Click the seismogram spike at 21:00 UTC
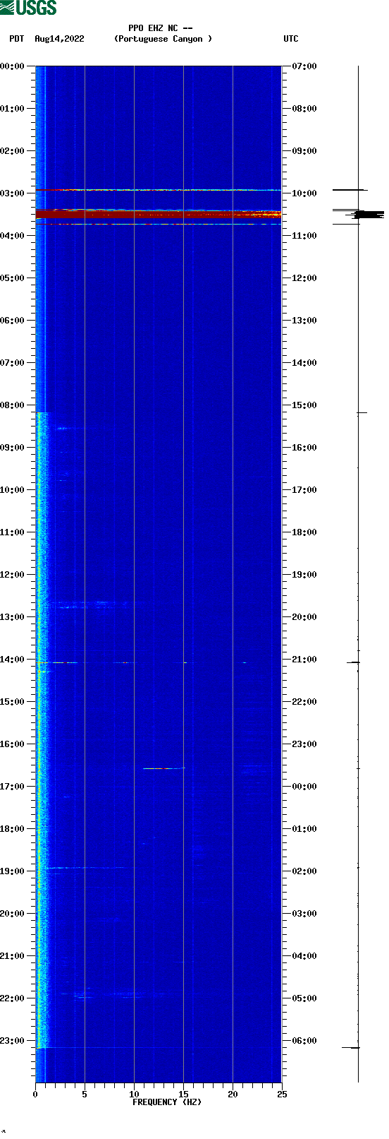Screen dimensions: 389x1139 [353, 662]
